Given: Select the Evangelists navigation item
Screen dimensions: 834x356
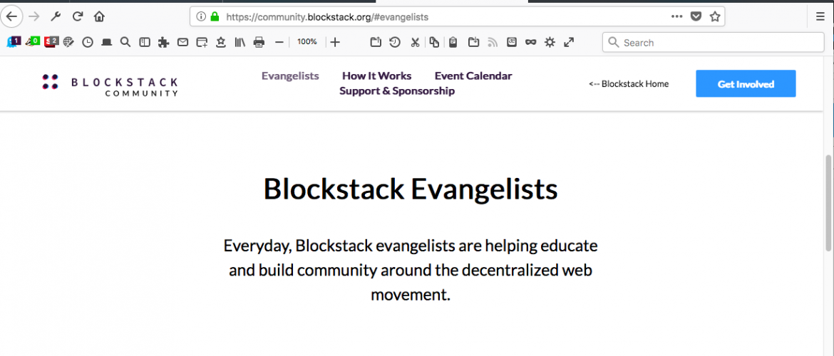Looking at the screenshot, I should click(x=290, y=76).
